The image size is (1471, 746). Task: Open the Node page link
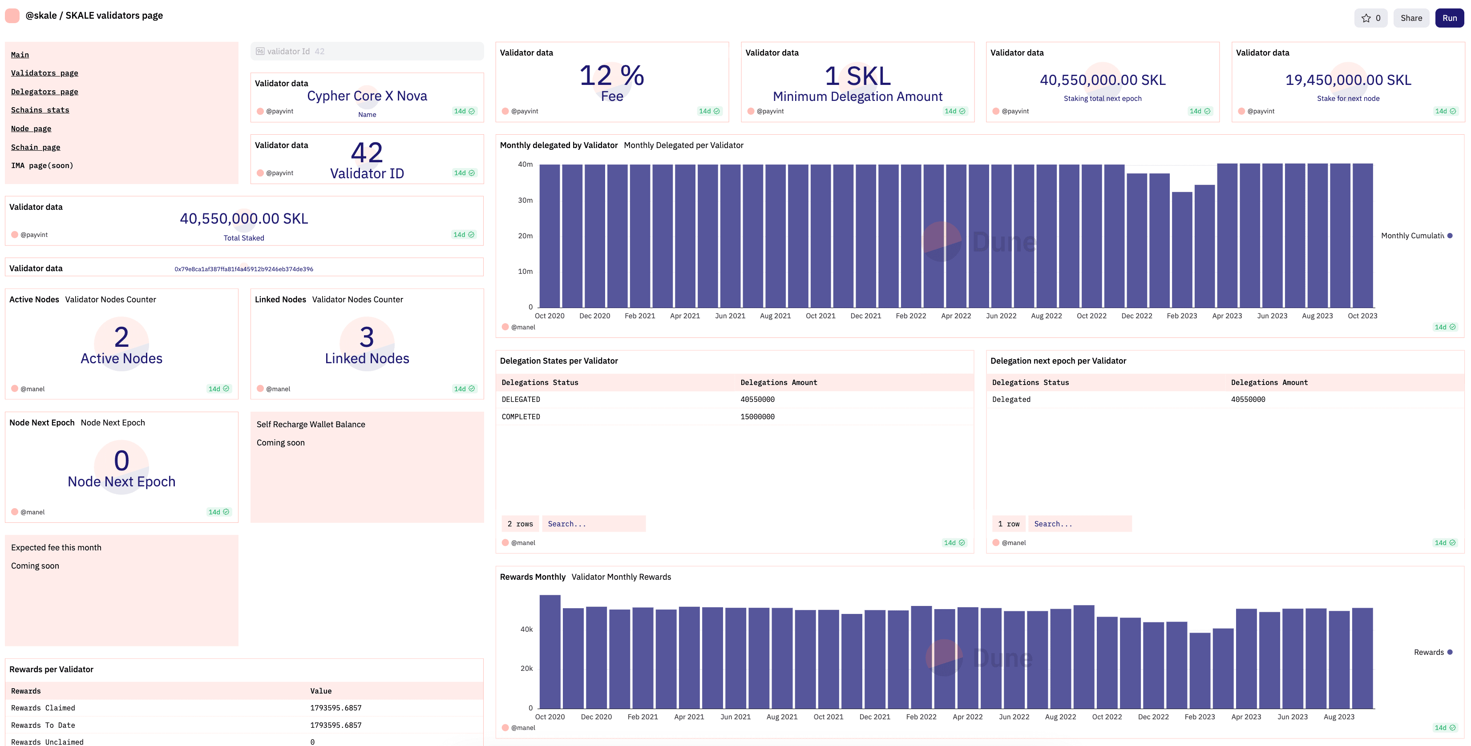tap(31, 129)
